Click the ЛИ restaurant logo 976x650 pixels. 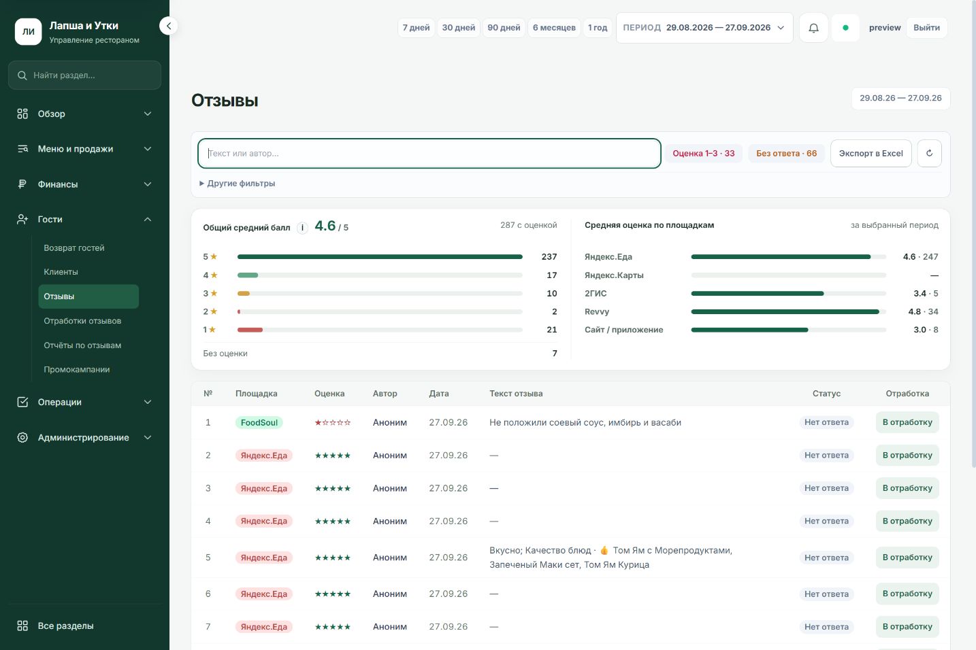pyautogui.click(x=29, y=31)
